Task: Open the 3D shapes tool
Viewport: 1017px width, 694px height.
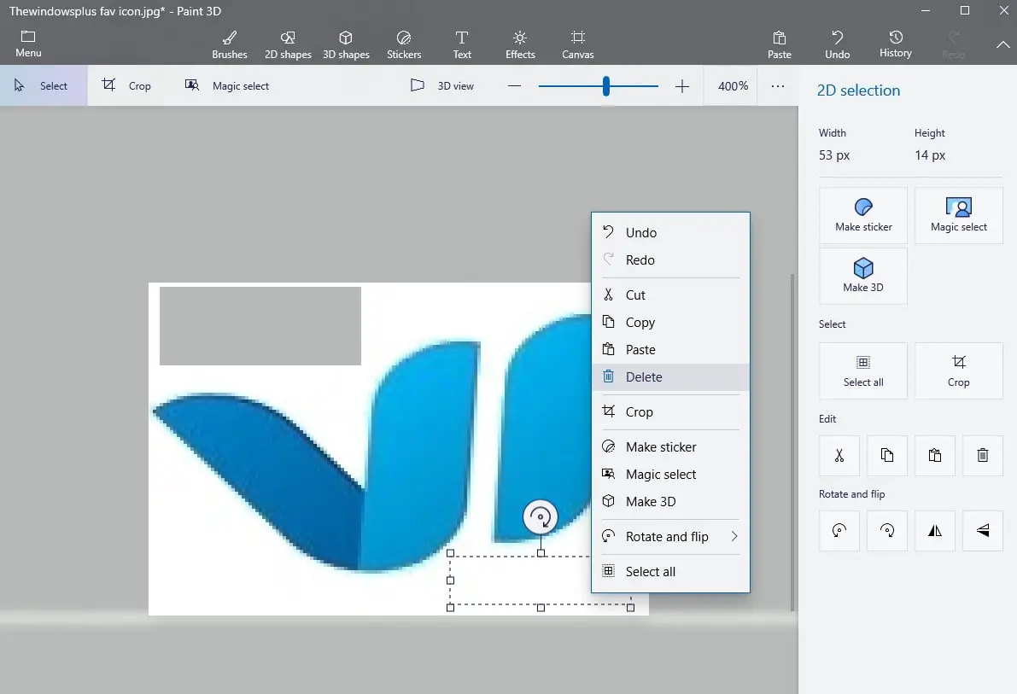Action: pyautogui.click(x=347, y=44)
